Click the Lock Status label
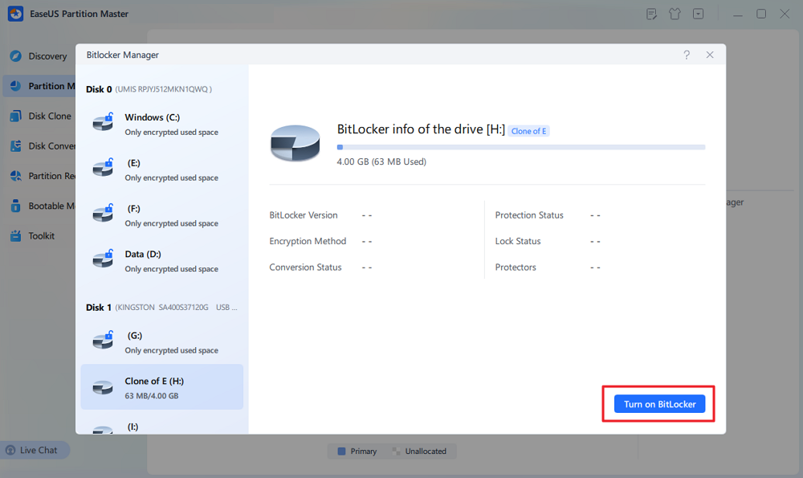The height and width of the screenshot is (478, 803). tap(518, 241)
